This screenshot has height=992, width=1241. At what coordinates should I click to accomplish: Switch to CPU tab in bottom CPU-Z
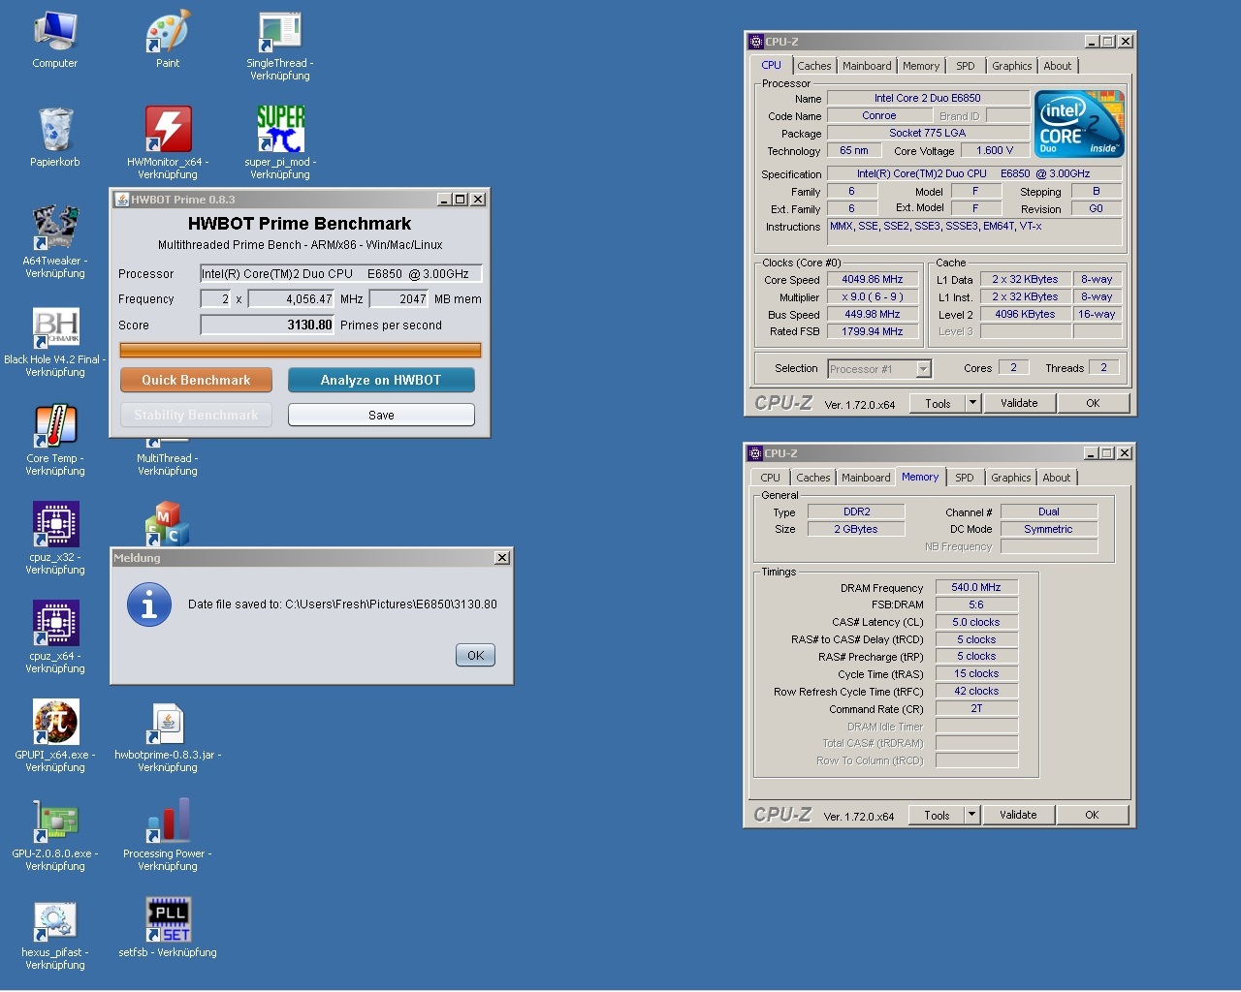tap(771, 478)
